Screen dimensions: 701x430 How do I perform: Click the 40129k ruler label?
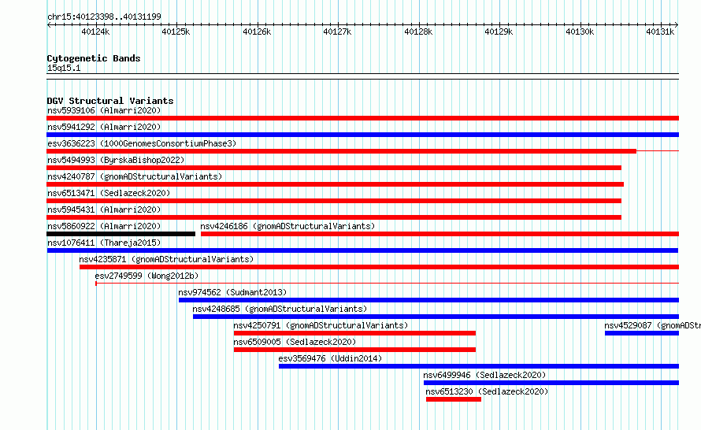point(499,32)
